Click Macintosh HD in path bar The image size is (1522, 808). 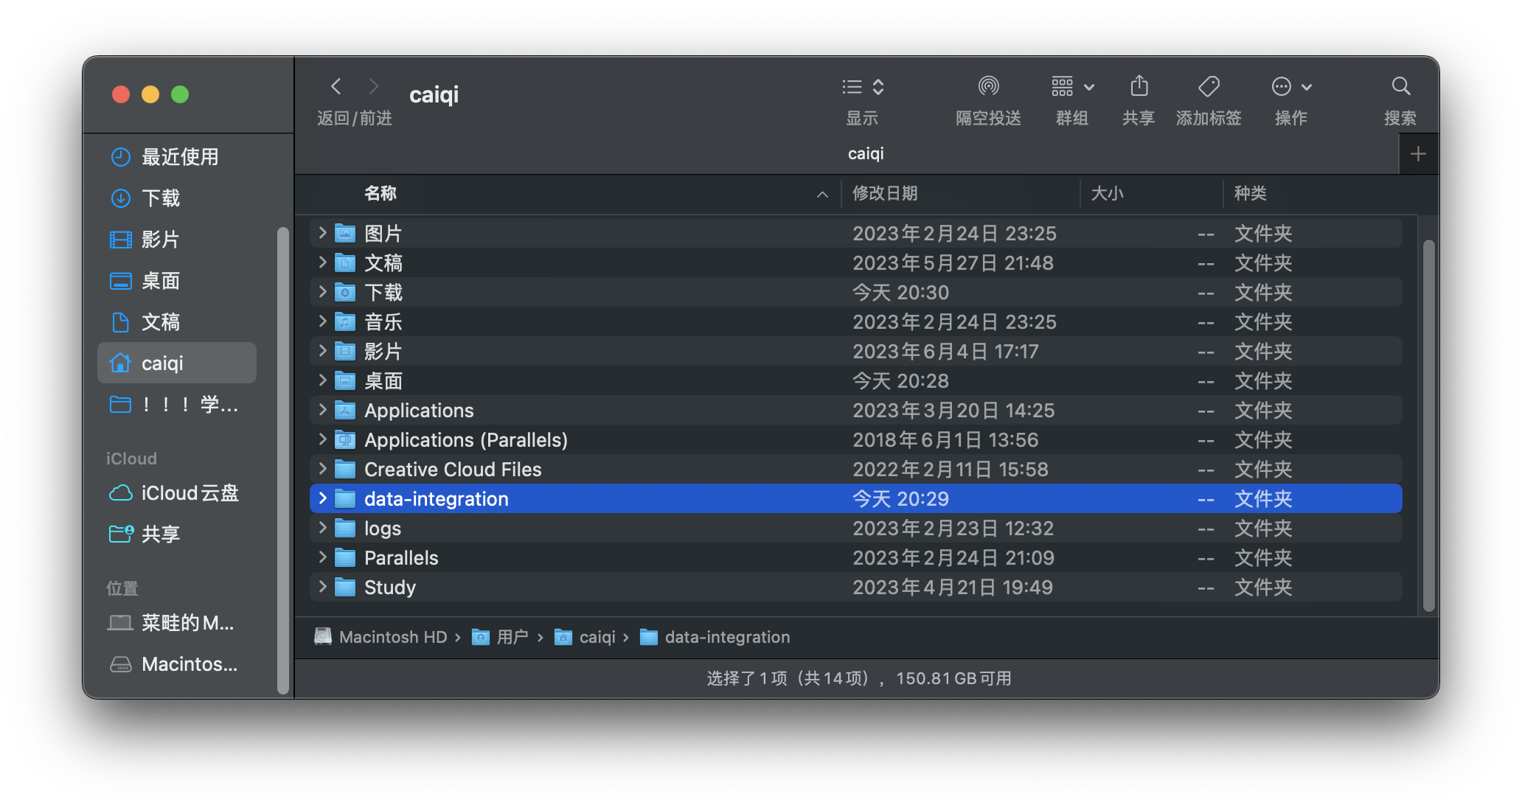click(392, 637)
